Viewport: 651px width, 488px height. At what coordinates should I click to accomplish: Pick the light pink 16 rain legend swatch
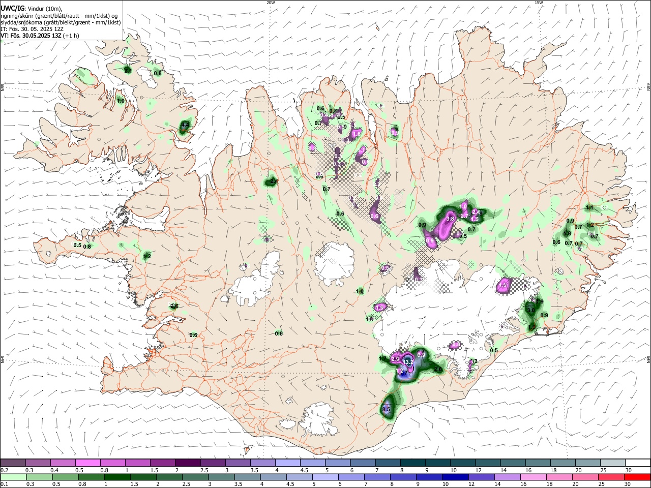coord(534,477)
